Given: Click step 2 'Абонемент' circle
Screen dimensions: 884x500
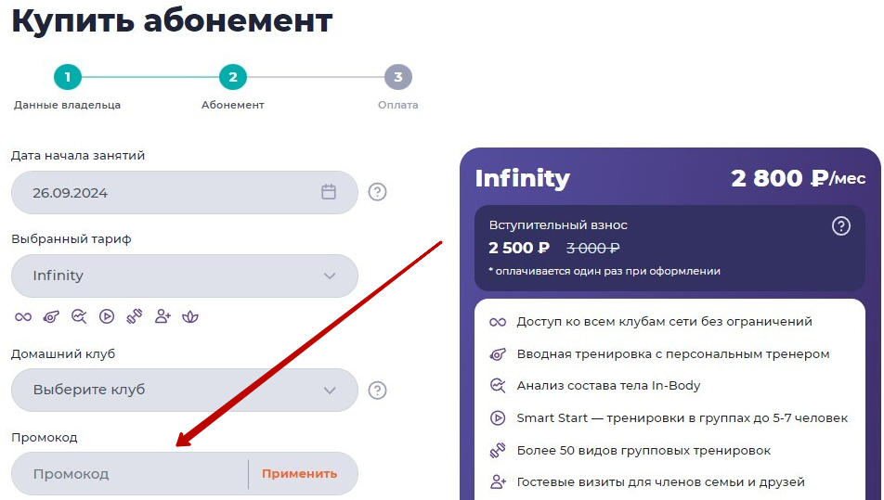Looking at the screenshot, I should pos(233,77).
